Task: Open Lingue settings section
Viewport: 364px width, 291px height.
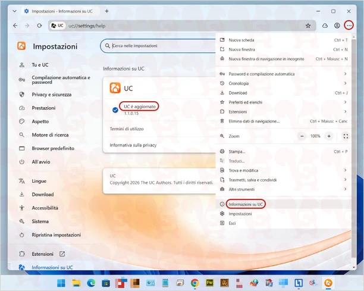Action: click(39, 181)
